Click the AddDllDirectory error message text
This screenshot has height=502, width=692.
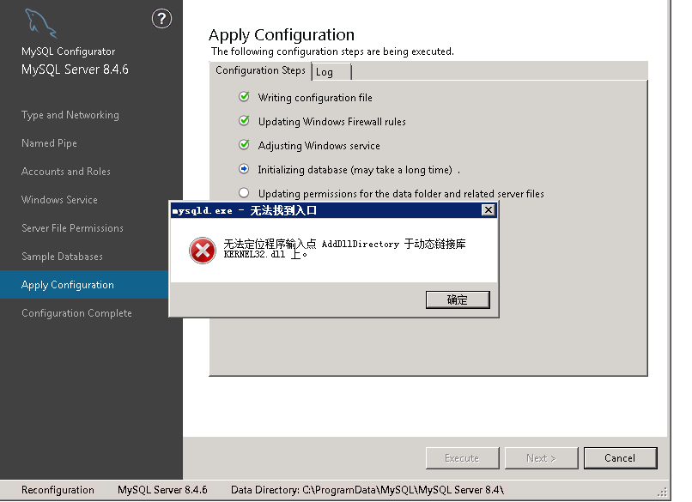coord(344,249)
